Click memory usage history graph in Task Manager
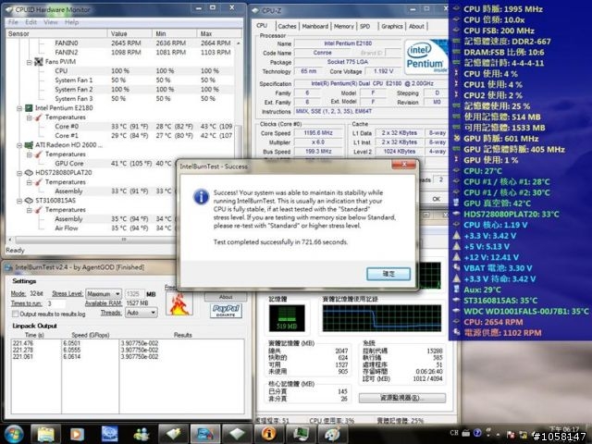This screenshot has width=592, height=444. click(382, 318)
